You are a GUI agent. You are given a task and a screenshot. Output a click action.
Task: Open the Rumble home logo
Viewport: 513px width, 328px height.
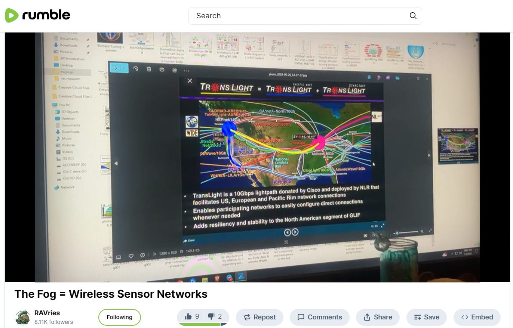[37, 15]
